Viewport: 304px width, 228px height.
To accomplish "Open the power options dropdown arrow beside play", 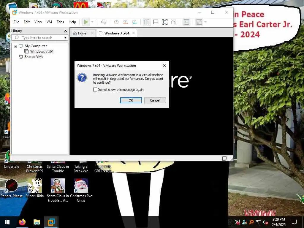I will click(93, 22).
